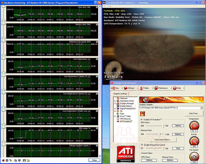Viewport: 206px width, 164px height.
Task: Click the Profiles toolbar button
Action: tap(144, 88)
